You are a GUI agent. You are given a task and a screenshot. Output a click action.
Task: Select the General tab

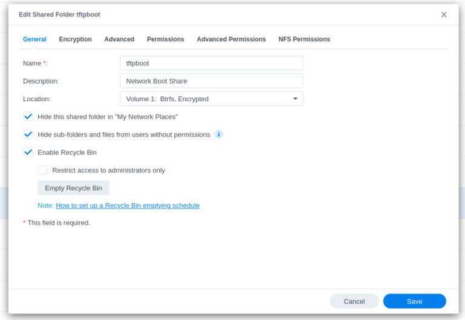point(35,39)
